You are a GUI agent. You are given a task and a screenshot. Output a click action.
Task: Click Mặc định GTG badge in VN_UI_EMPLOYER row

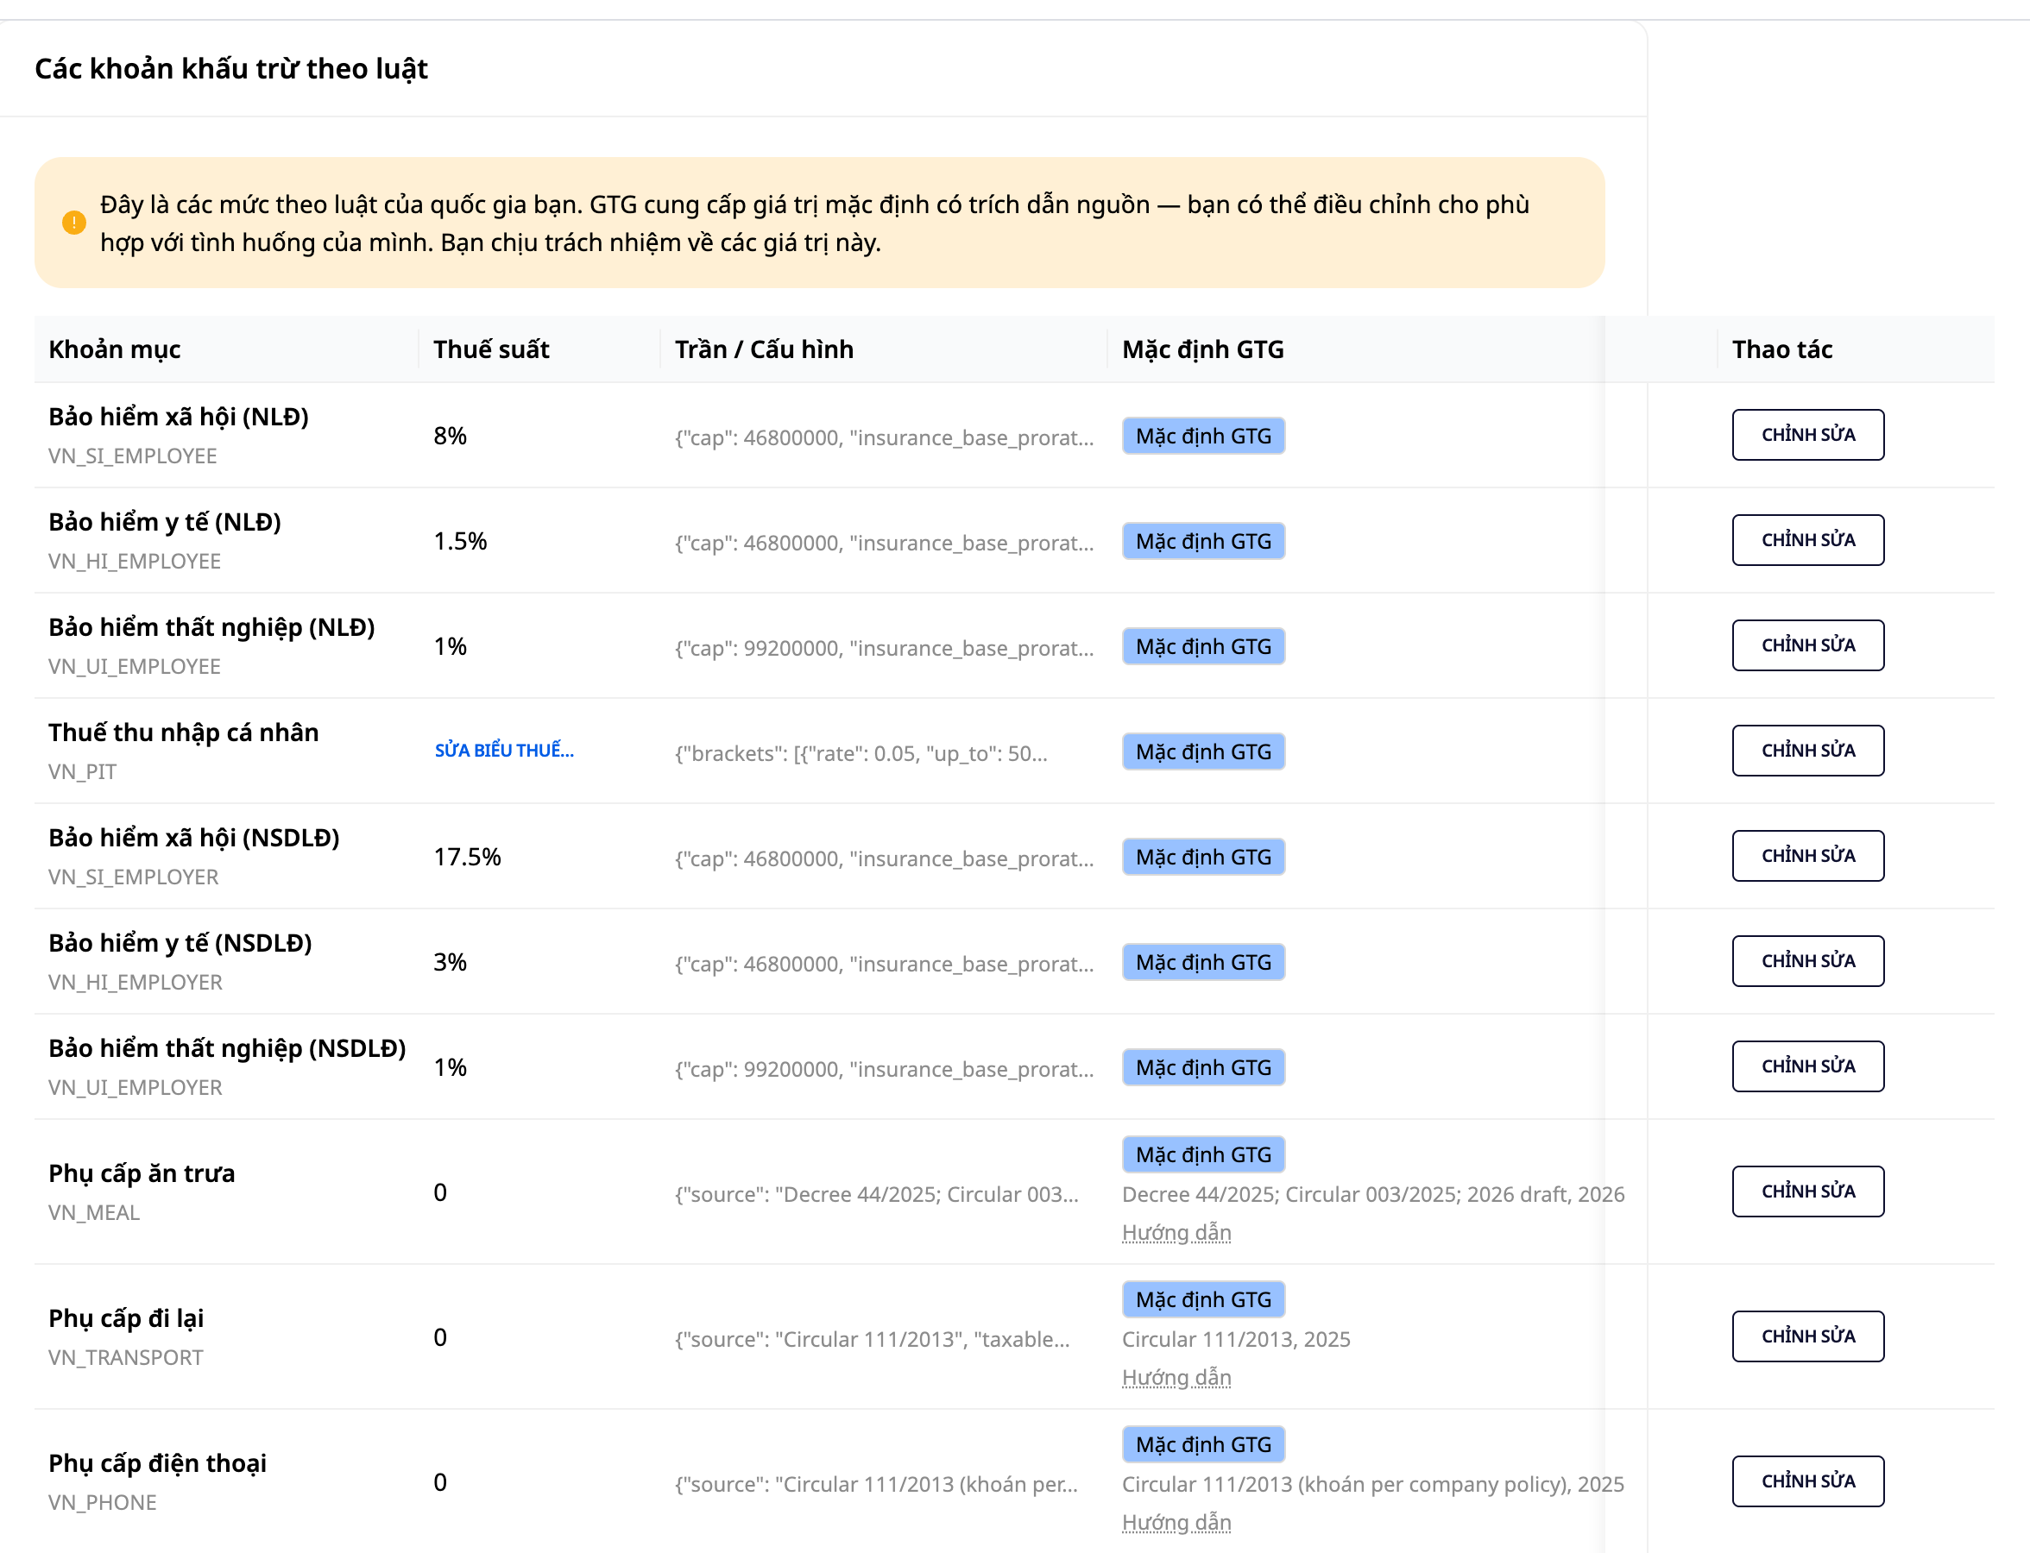(x=1203, y=1068)
